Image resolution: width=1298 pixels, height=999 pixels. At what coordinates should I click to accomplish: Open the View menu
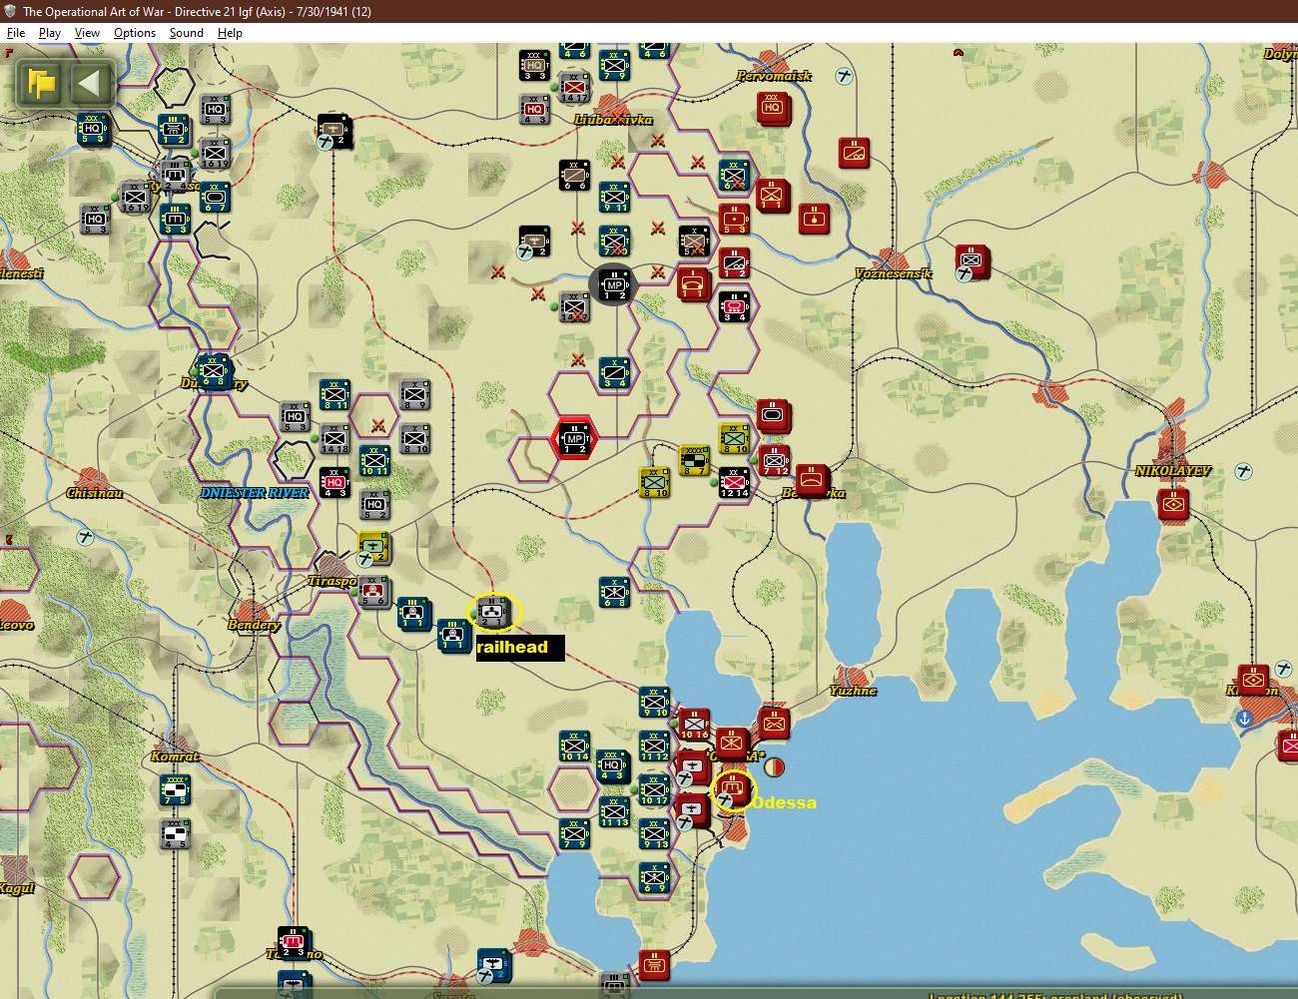click(x=87, y=33)
